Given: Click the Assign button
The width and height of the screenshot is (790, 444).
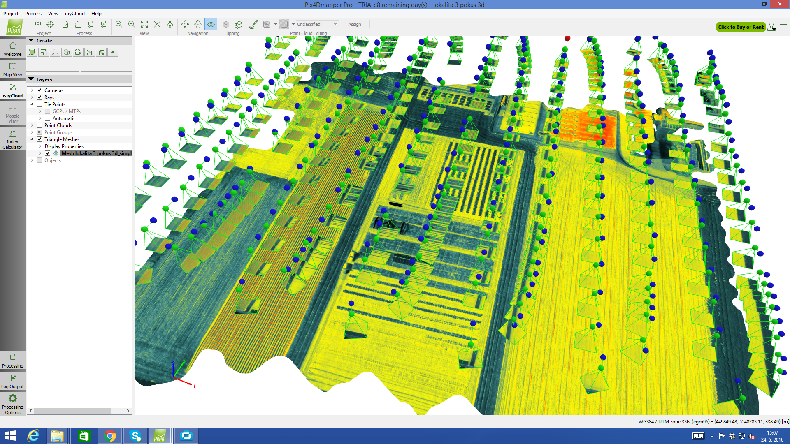Looking at the screenshot, I should 355,24.
